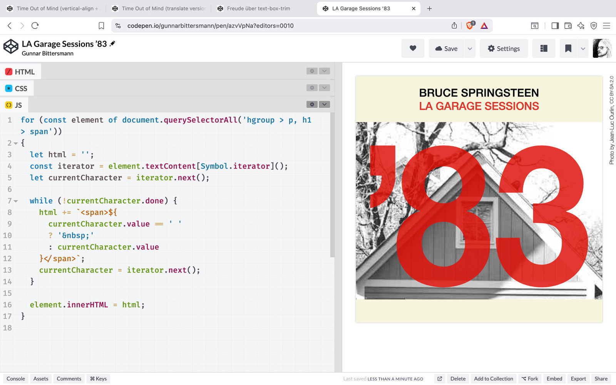
Task: Open Brave Shields lion icon
Action: (470, 25)
